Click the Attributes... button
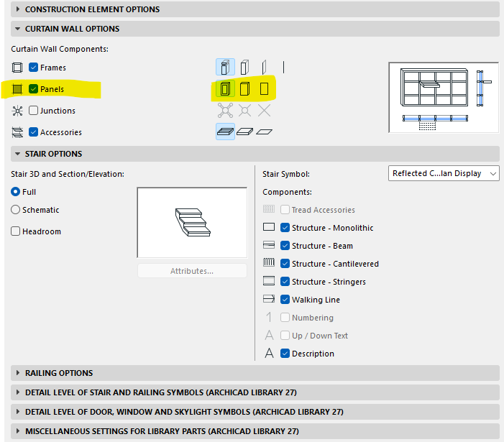Image resolution: width=504 pixels, height=442 pixels. 192,271
